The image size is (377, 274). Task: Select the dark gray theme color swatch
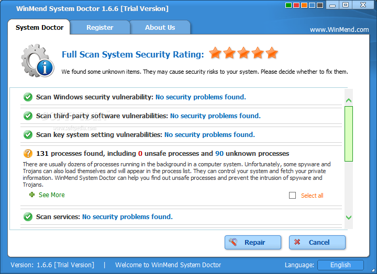click(x=320, y=5)
